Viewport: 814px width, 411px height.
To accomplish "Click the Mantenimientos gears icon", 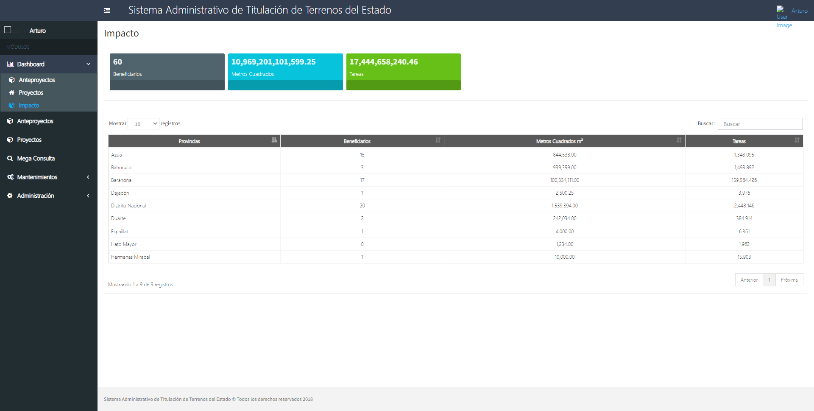I will pyautogui.click(x=10, y=177).
